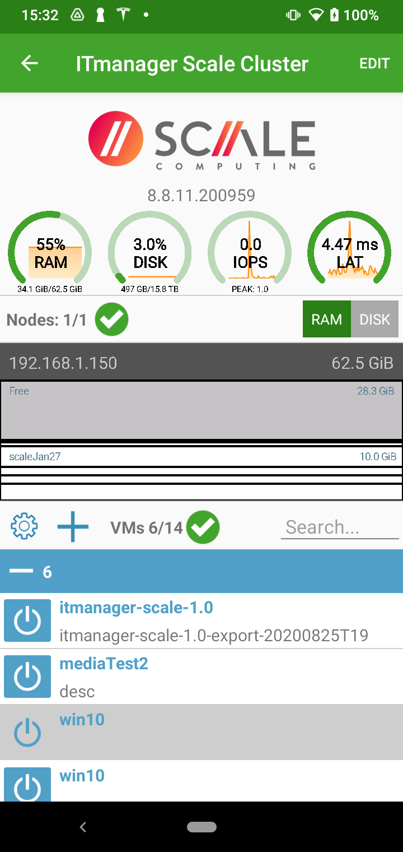Tap the power icon for mediaTest2
Viewport: 403px width, 852px height.
click(x=27, y=677)
